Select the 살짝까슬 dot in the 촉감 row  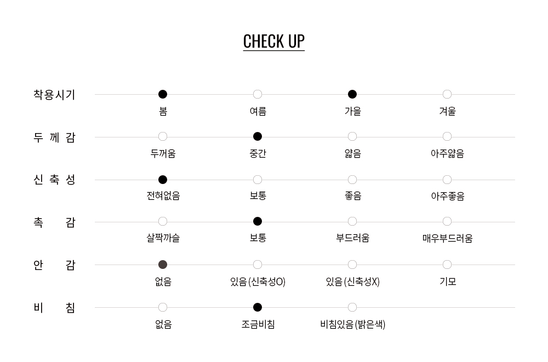[163, 221]
